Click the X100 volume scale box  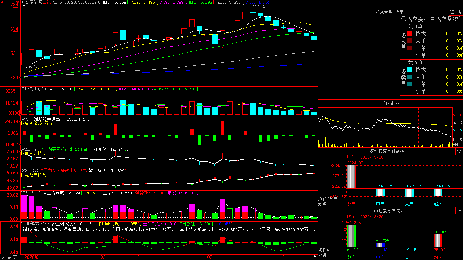point(14,113)
